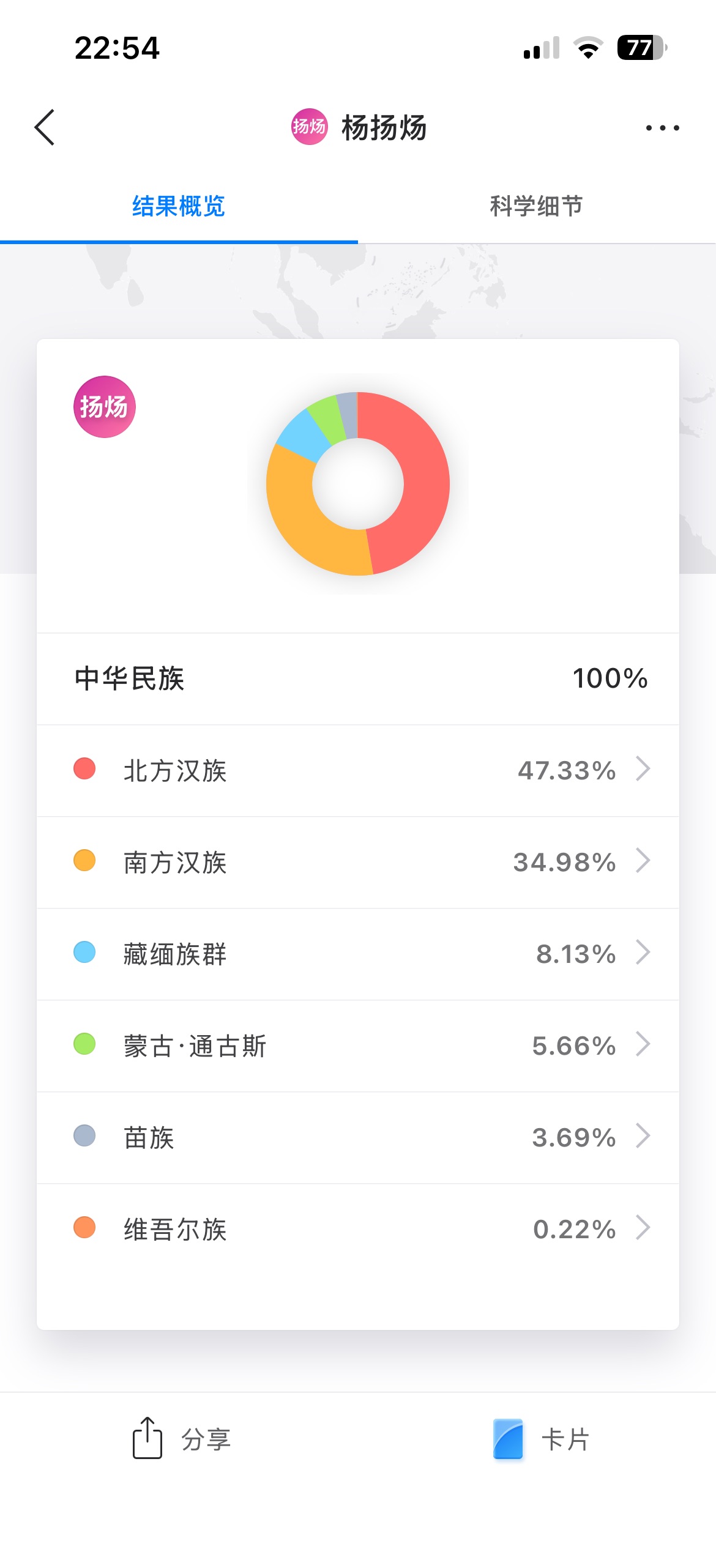Open the 维吾尔族 0.22% row
The height and width of the screenshot is (1549, 716).
click(x=358, y=1228)
